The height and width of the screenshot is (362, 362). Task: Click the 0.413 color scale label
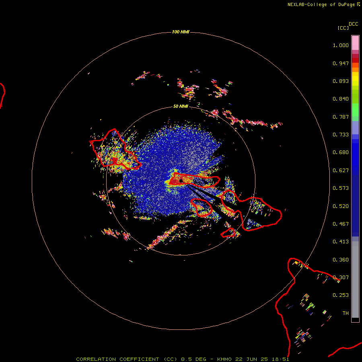[x=341, y=242]
